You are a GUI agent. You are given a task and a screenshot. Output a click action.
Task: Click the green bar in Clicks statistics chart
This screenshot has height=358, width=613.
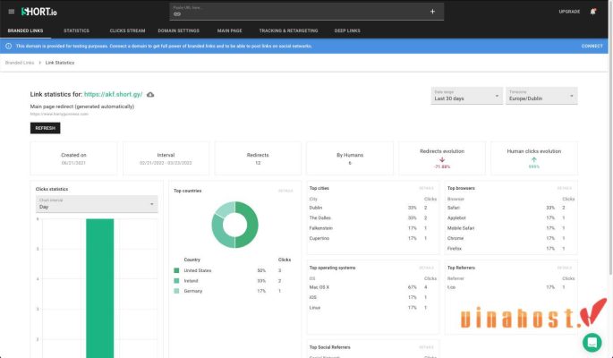pos(99,288)
